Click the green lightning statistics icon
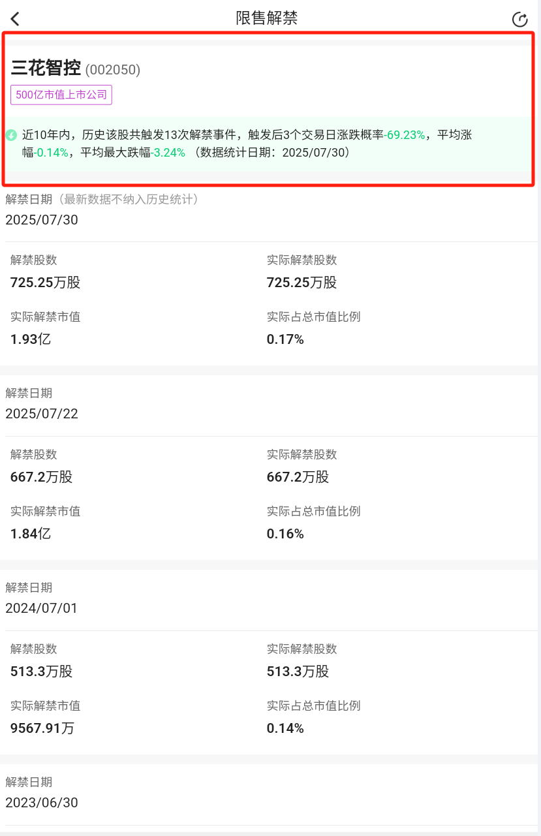Image resolution: width=541 pixels, height=836 pixels. [11, 135]
